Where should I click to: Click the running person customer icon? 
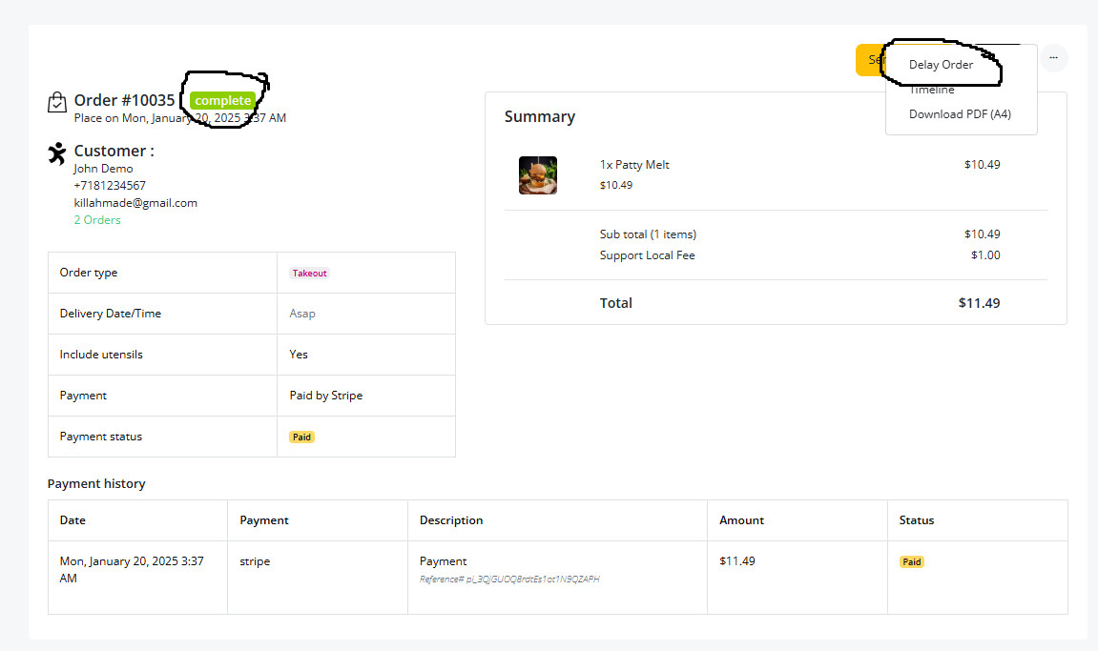[56, 153]
